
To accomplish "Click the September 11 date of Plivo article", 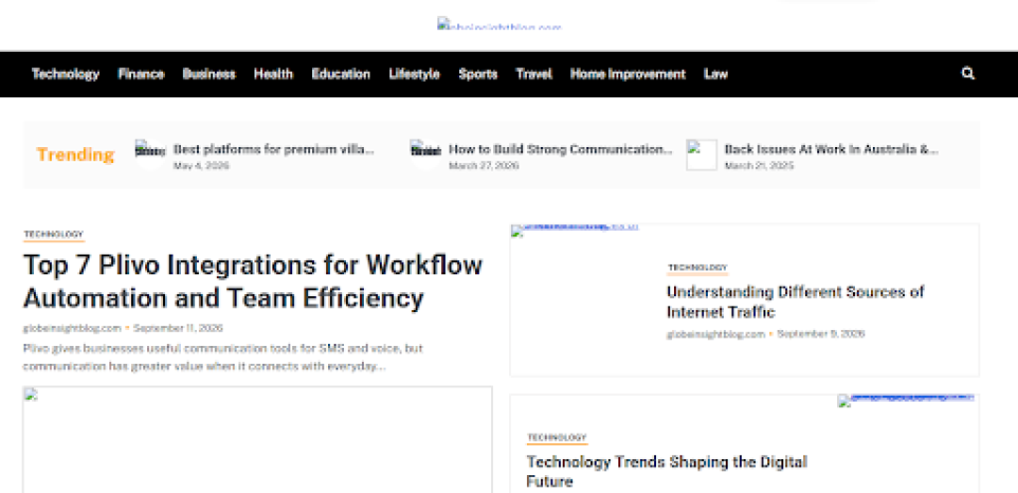I will 178,328.
